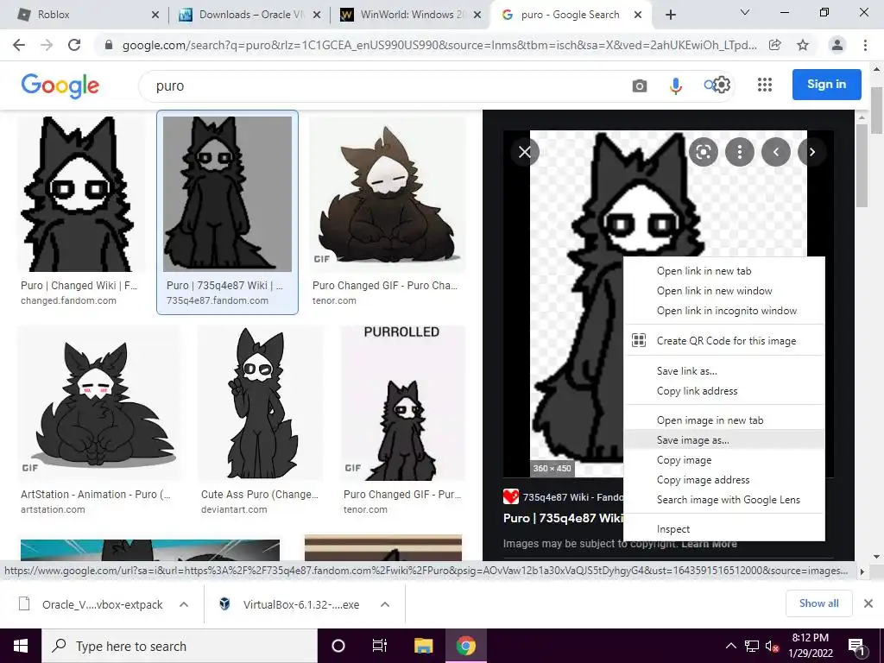
Task: Click the taskbar clock showing 8:12 PM
Action: pos(810,646)
